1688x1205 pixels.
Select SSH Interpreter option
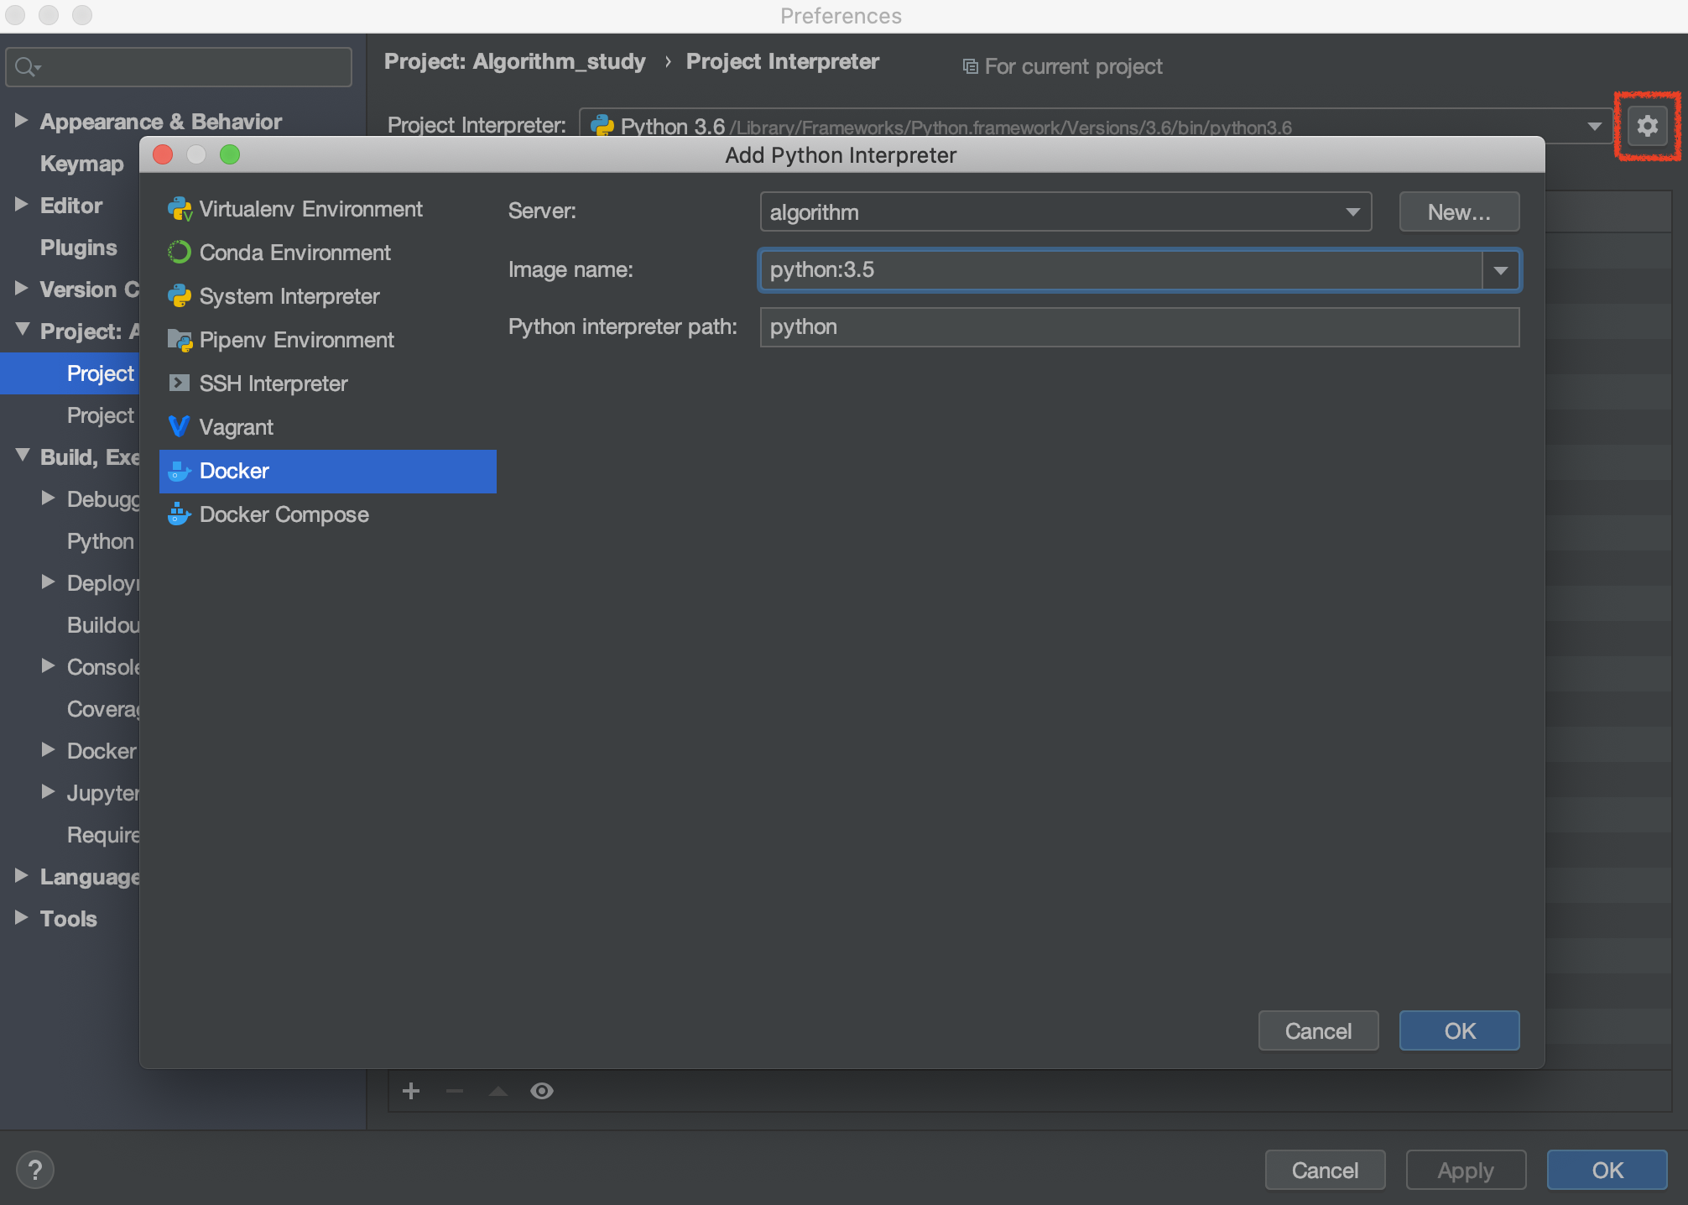[x=273, y=383]
